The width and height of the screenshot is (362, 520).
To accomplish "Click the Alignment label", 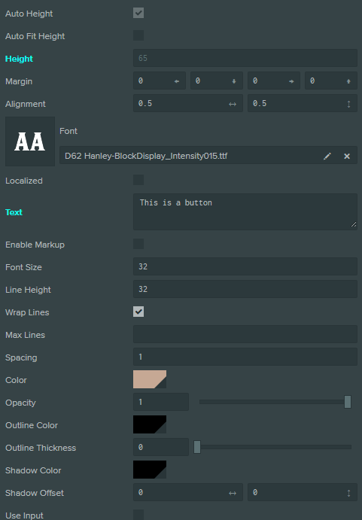I will point(26,104).
